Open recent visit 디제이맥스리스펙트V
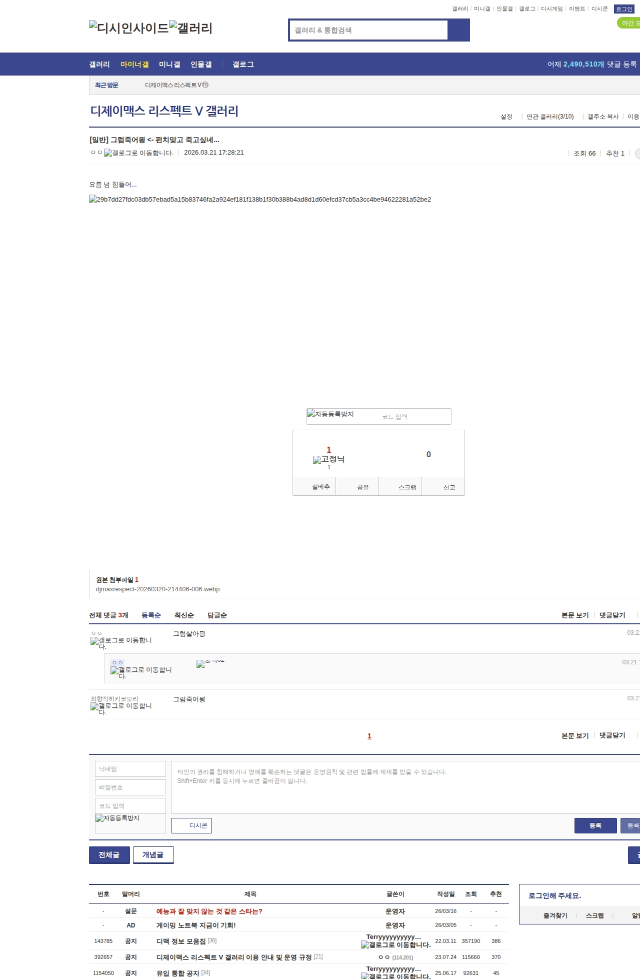Viewport: 640px width, 979px height. [x=173, y=85]
